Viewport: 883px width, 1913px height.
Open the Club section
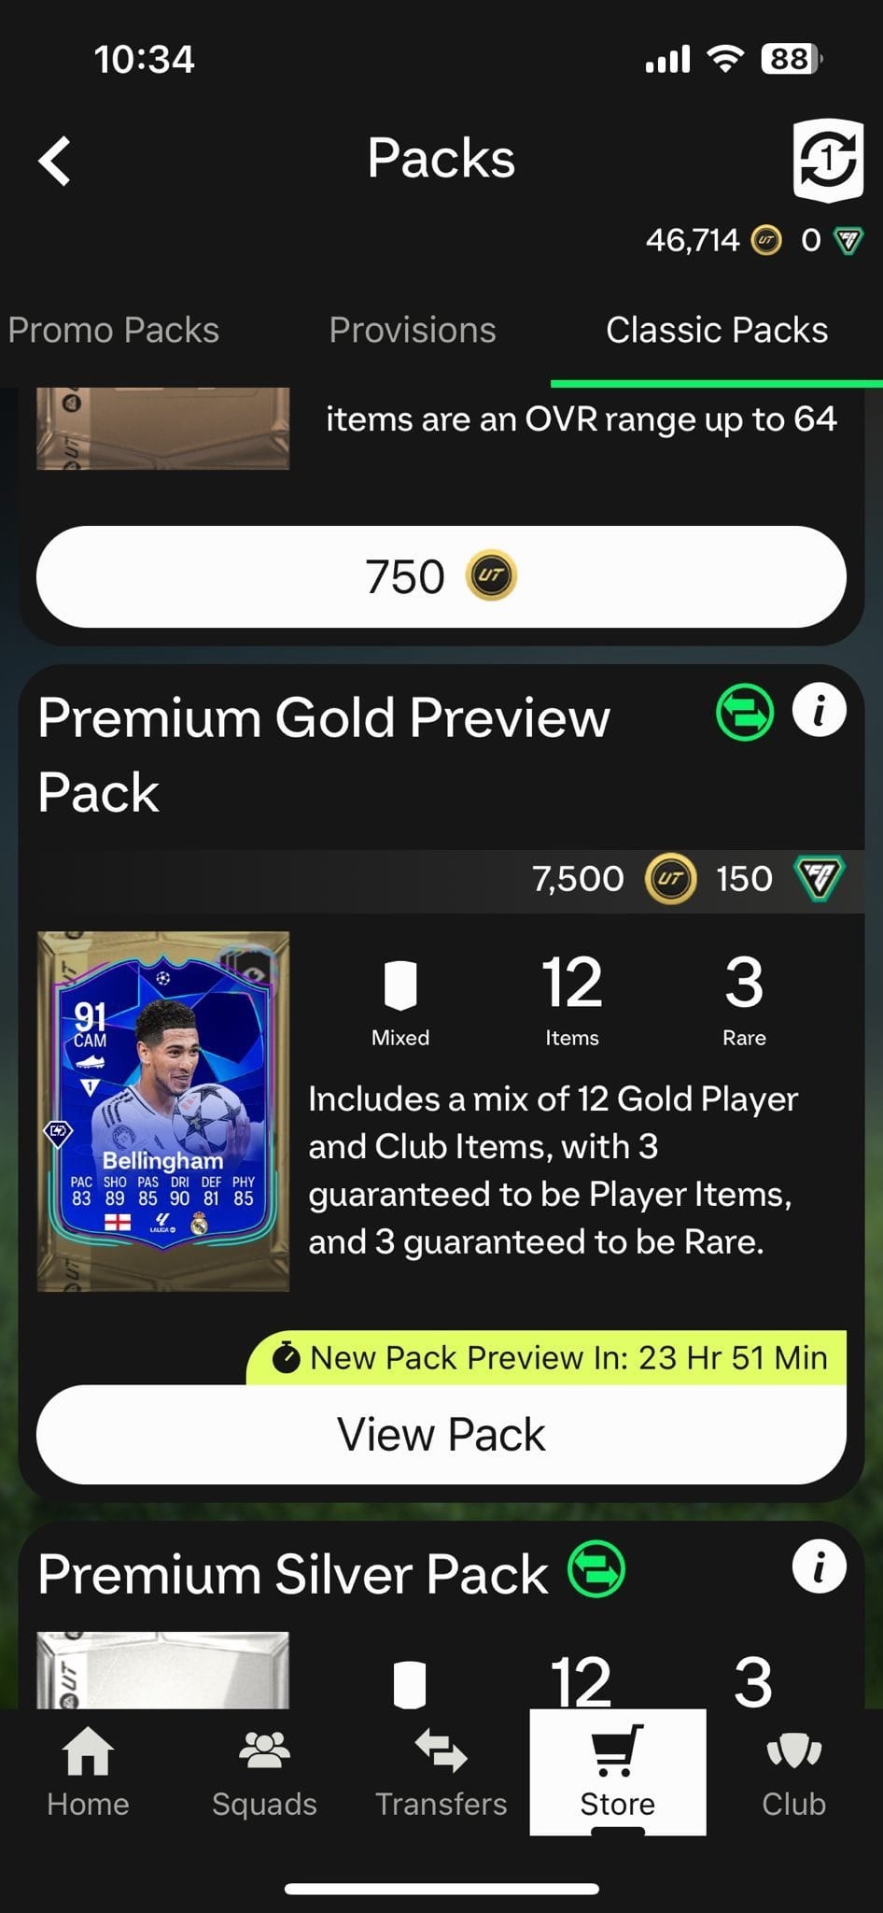(x=793, y=1772)
